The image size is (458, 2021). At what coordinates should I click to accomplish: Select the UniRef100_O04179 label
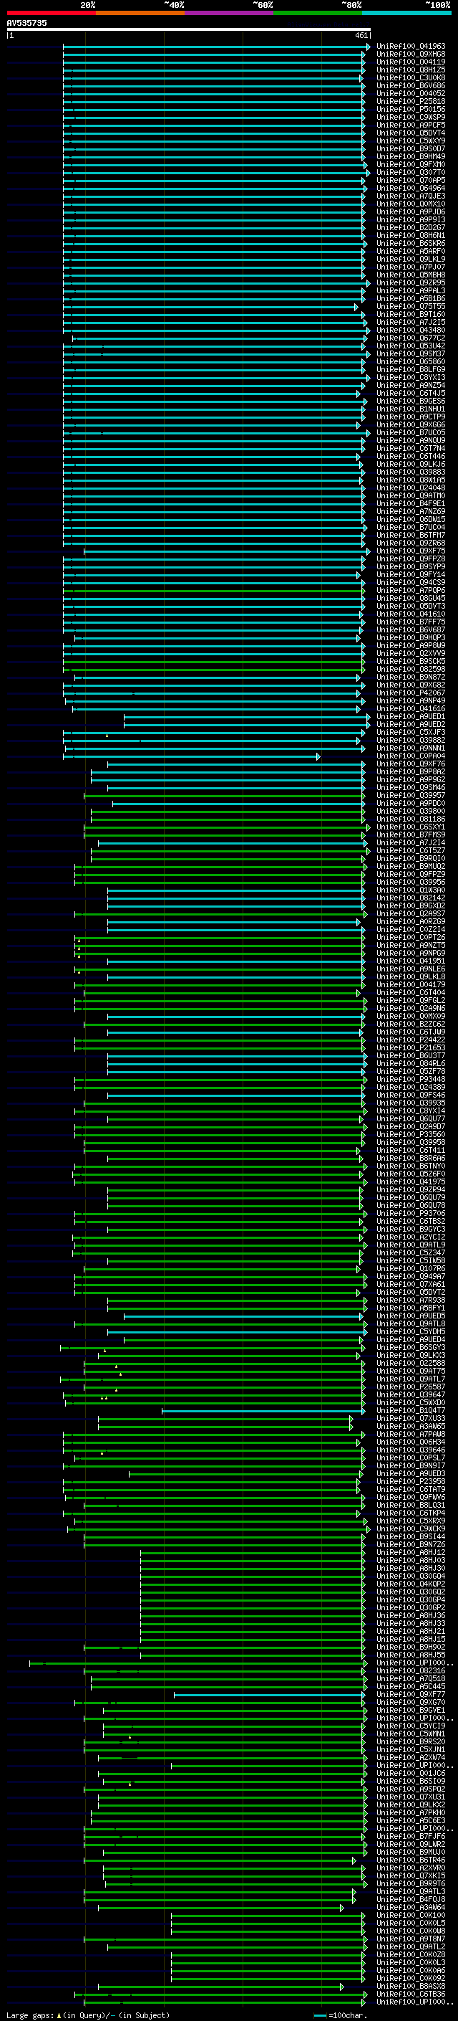tap(411, 984)
